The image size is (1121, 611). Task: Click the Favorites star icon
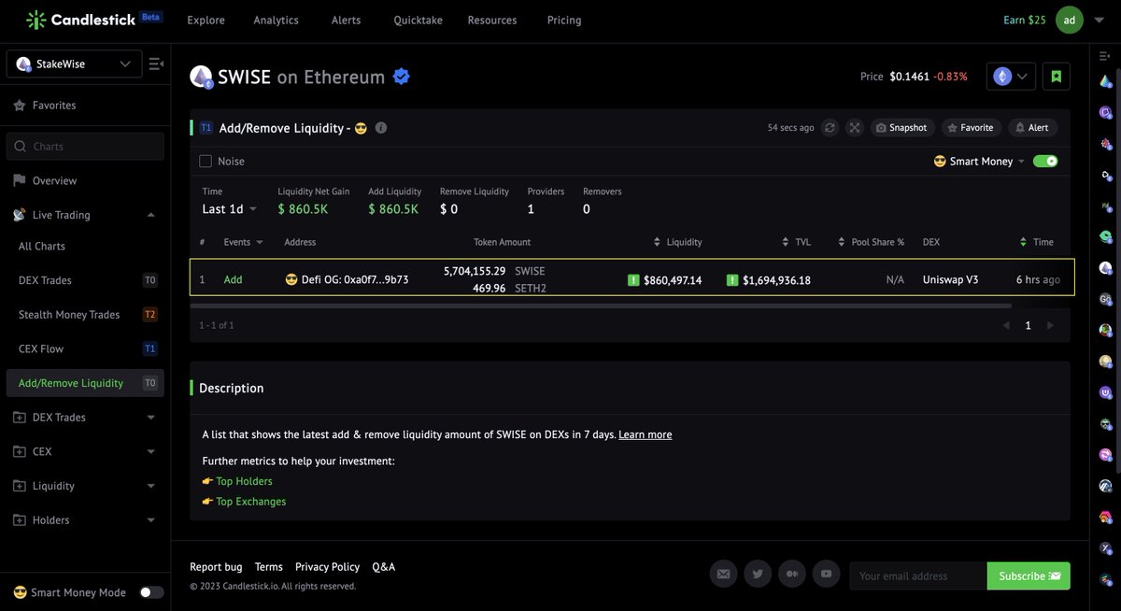(x=20, y=106)
